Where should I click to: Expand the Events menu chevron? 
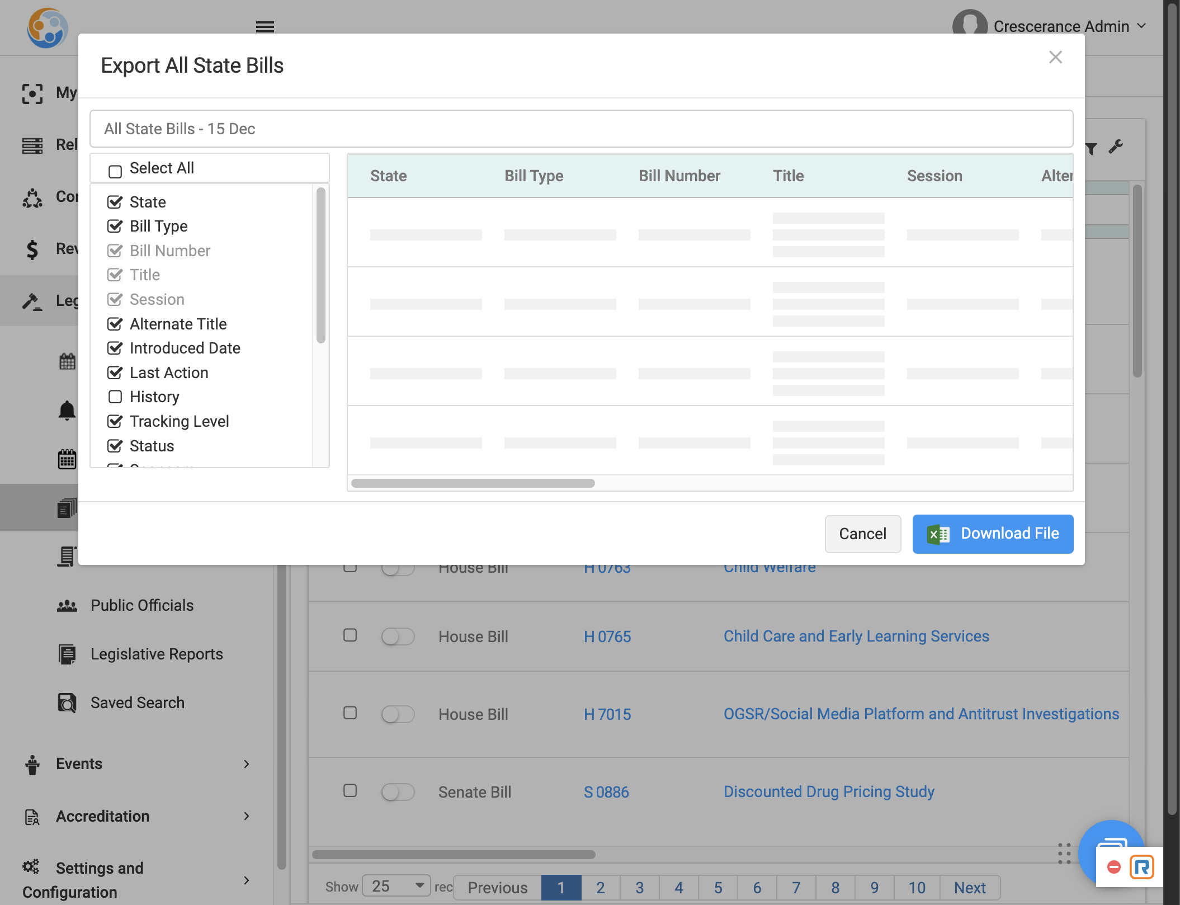[247, 764]
